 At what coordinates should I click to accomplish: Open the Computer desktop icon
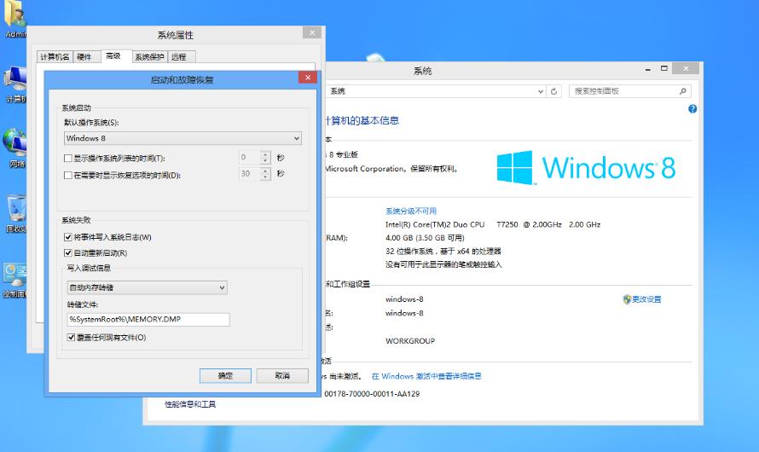[x=15, y=84]
